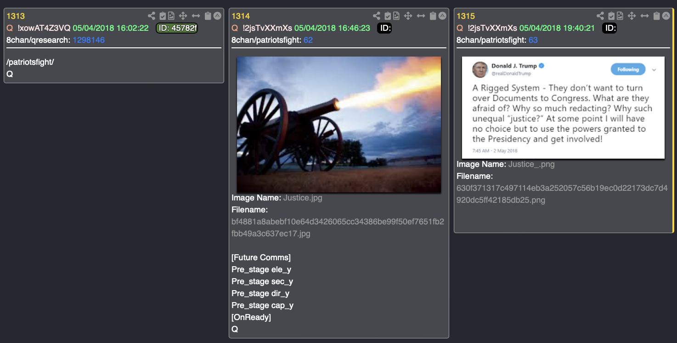Open patriotsfight post link 63
This screenshot has height=343, width=677.
533,40
